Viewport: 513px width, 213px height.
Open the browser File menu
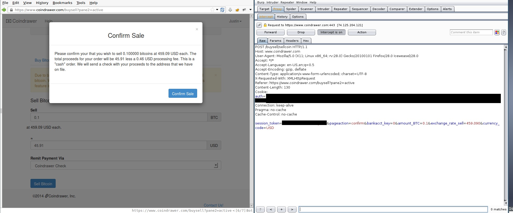[5, 3]
